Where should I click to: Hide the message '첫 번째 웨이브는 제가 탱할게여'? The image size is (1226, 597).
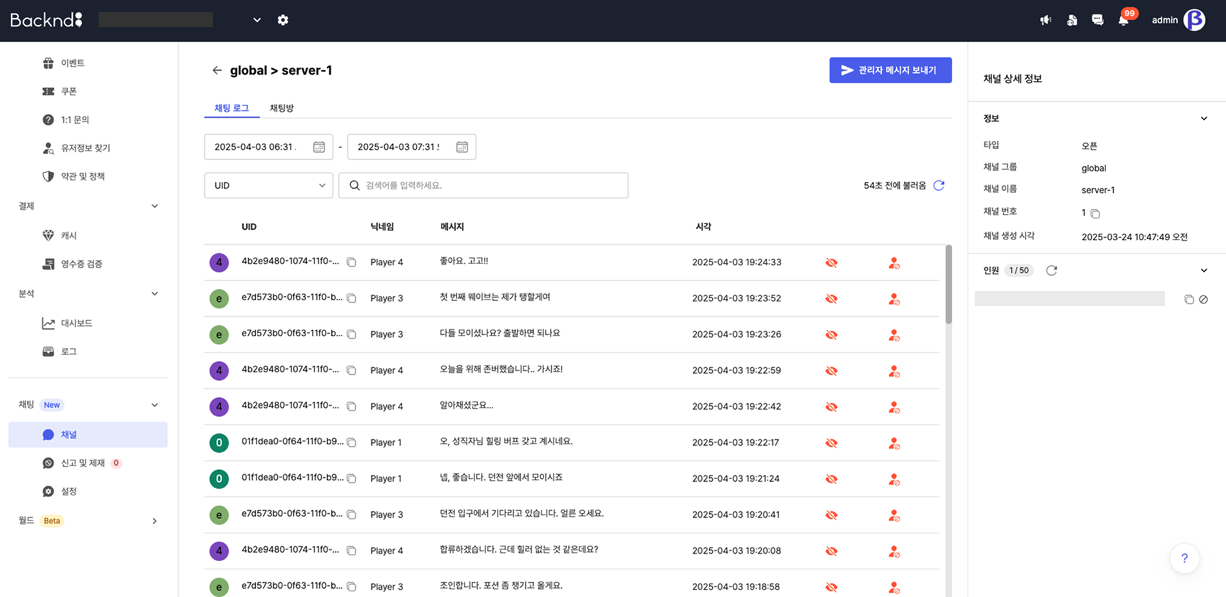click(832, 299)
